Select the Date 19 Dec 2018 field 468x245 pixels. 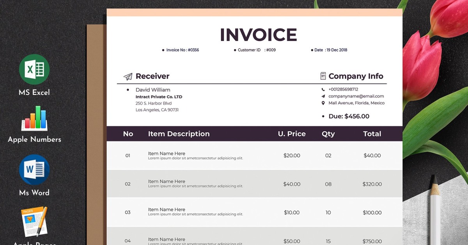(330, 50)
